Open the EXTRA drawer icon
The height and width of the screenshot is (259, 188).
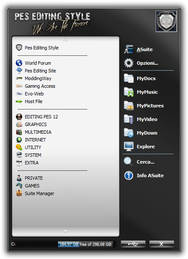point(19,163)
